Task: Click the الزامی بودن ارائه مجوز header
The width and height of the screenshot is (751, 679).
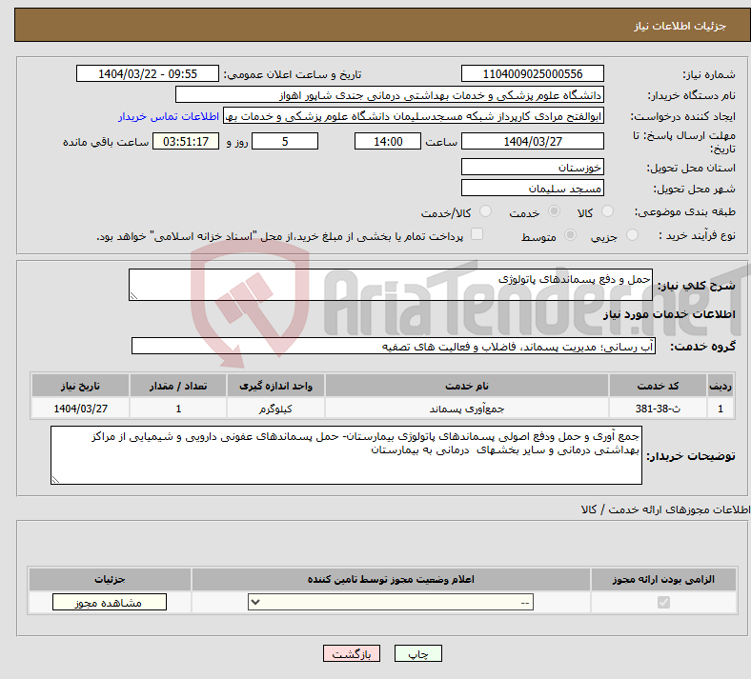Action: click(x=663, y=579)
